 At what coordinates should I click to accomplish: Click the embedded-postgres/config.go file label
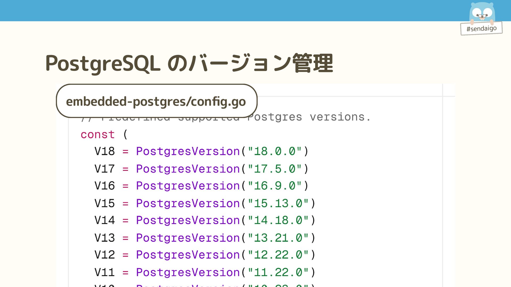click(156, 101)
